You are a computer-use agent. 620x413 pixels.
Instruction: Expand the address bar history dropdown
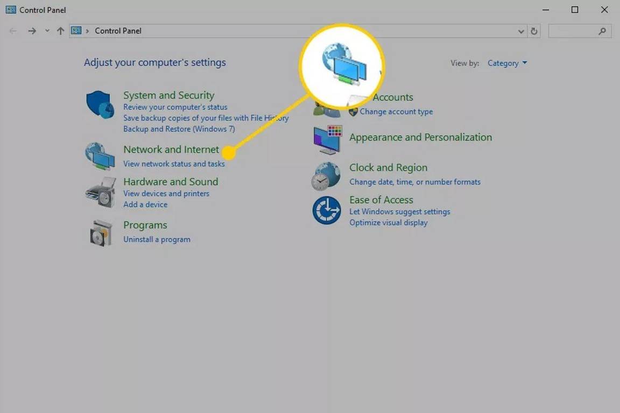click(521, 31)
